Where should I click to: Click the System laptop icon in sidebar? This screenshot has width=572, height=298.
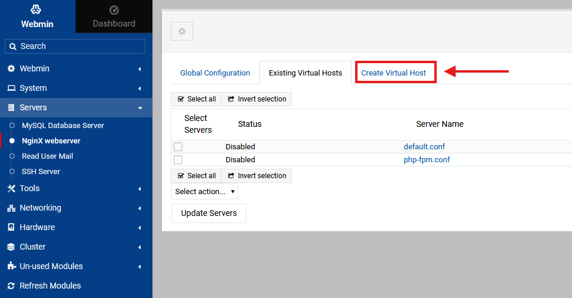pyautogui.click(x=11, y=88)
